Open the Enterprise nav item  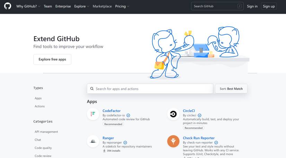[x=63, y=6]
